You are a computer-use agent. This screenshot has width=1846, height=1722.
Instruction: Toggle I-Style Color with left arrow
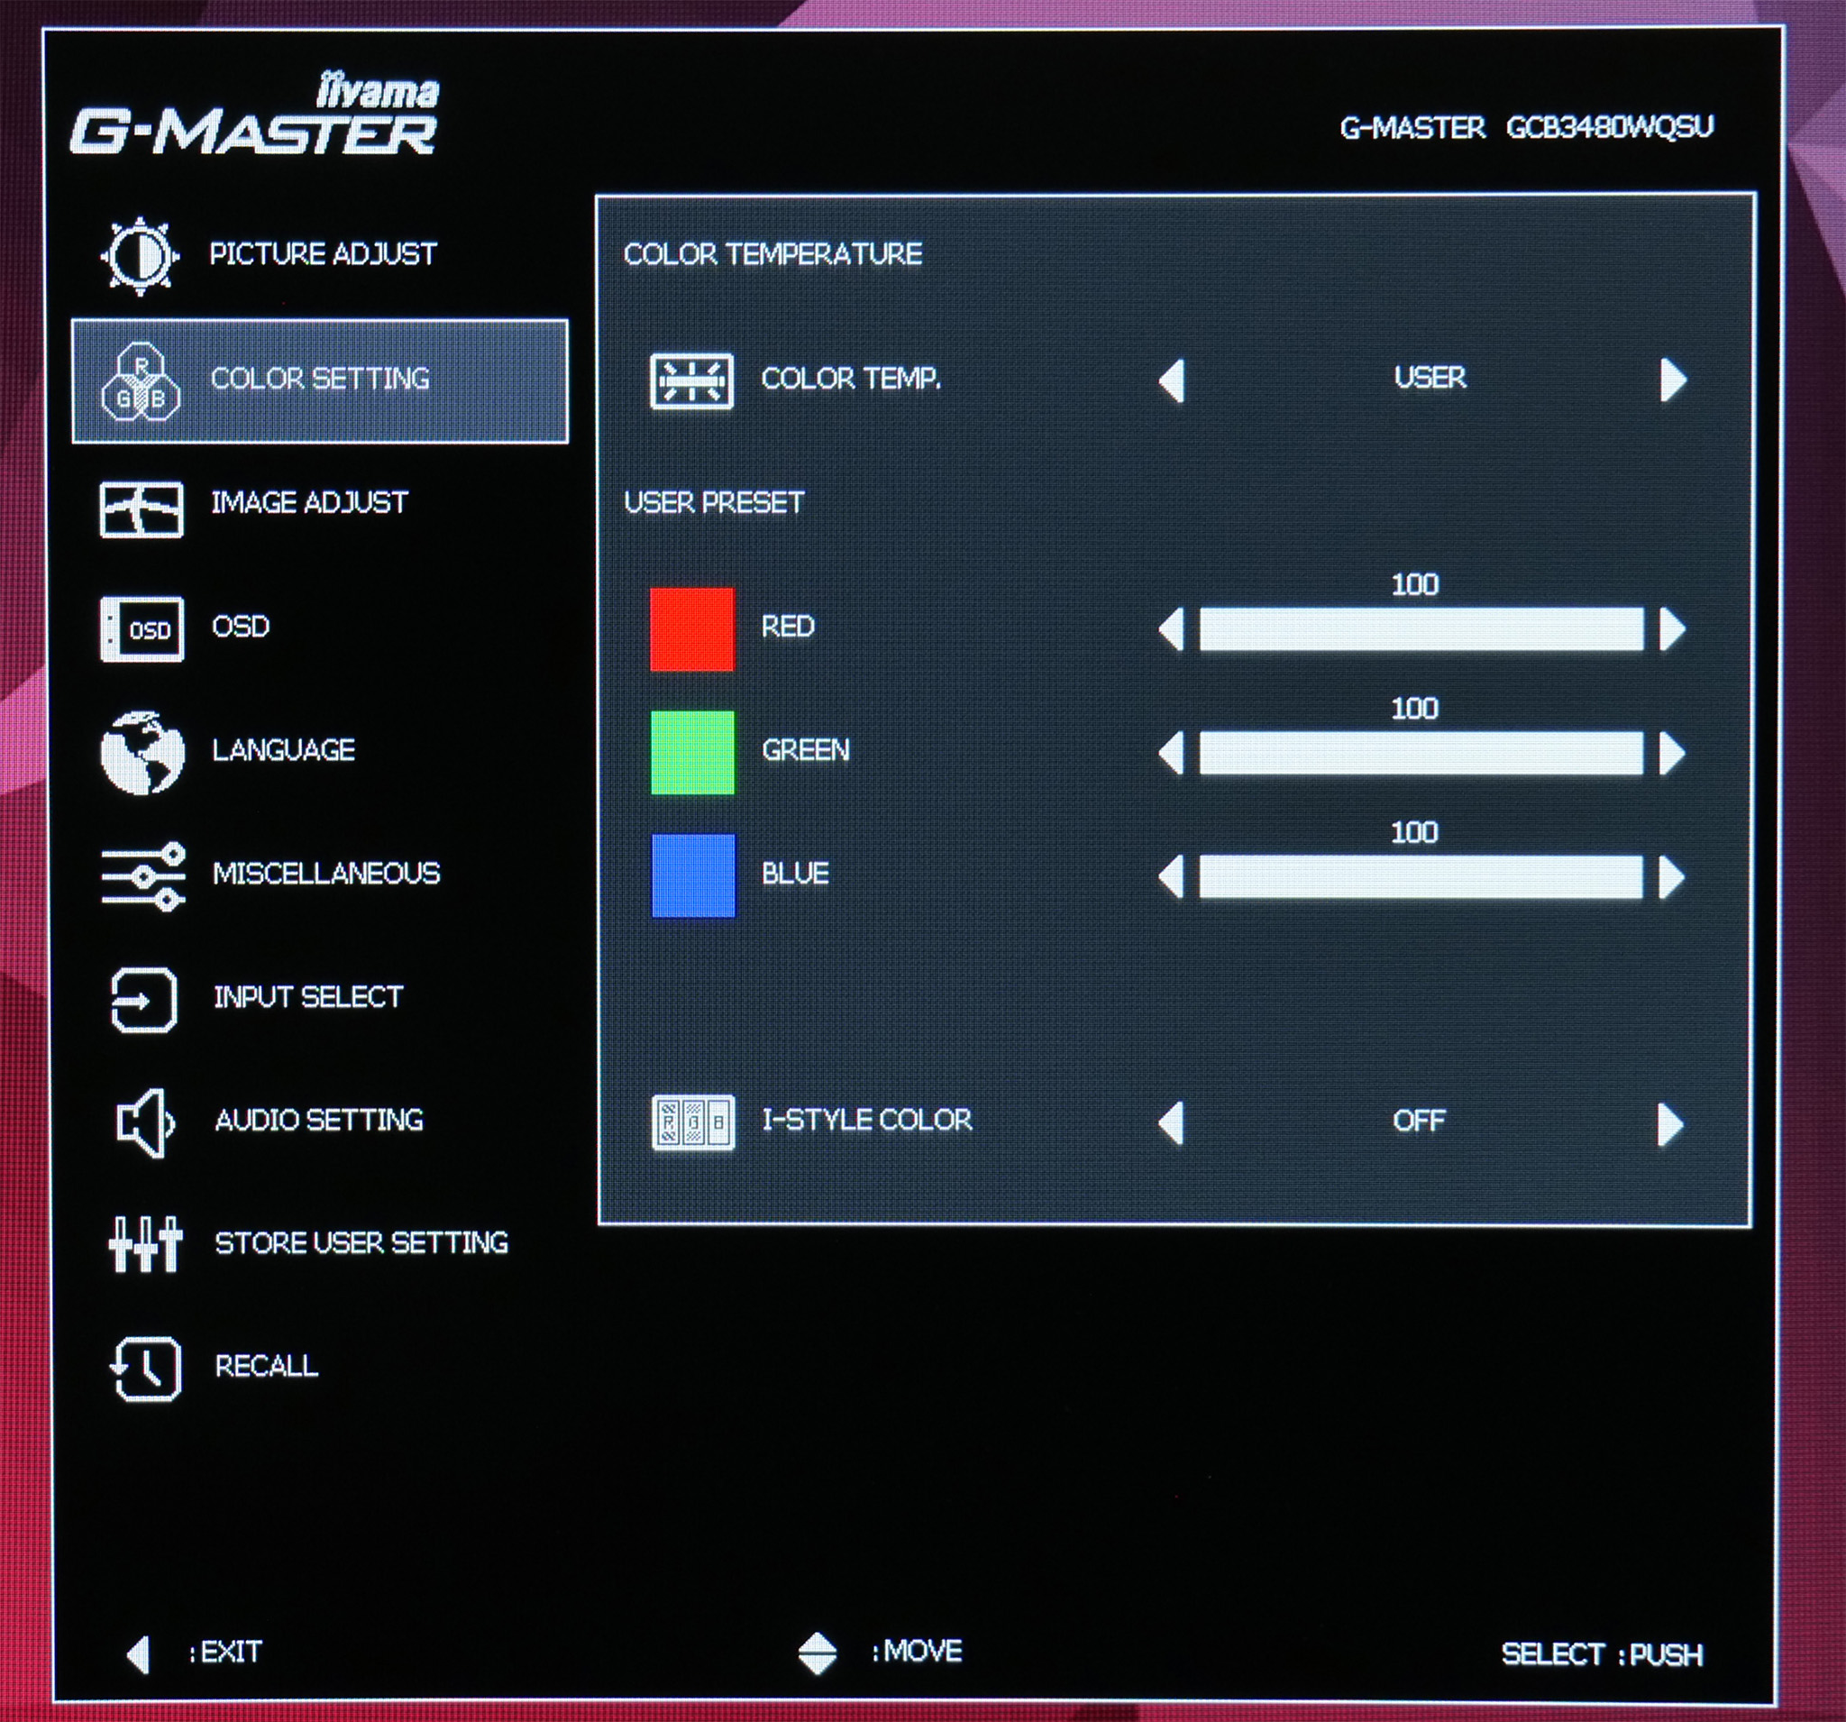[1173, 1124]
